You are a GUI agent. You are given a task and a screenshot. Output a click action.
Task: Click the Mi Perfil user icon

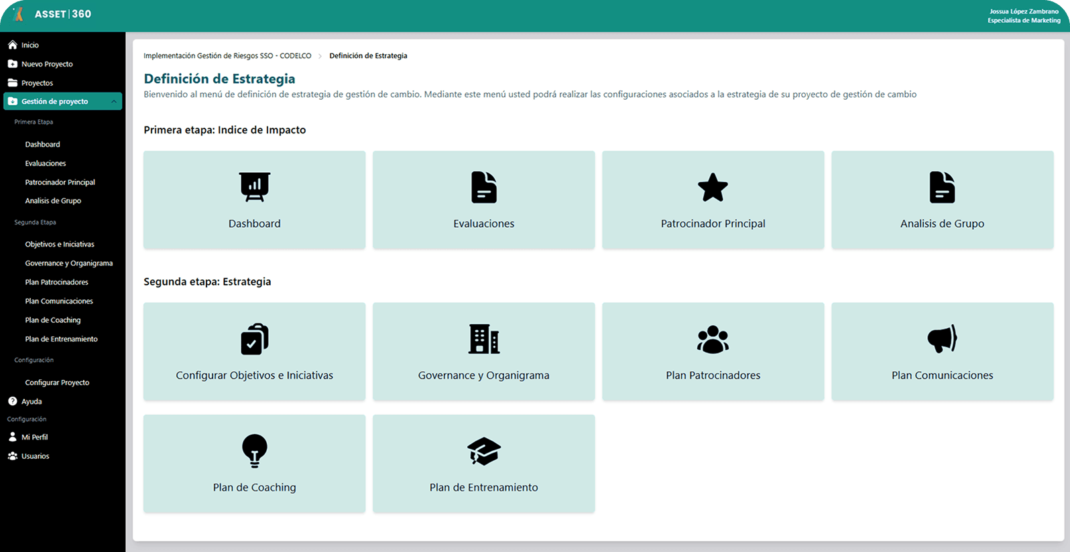point(13,437)
